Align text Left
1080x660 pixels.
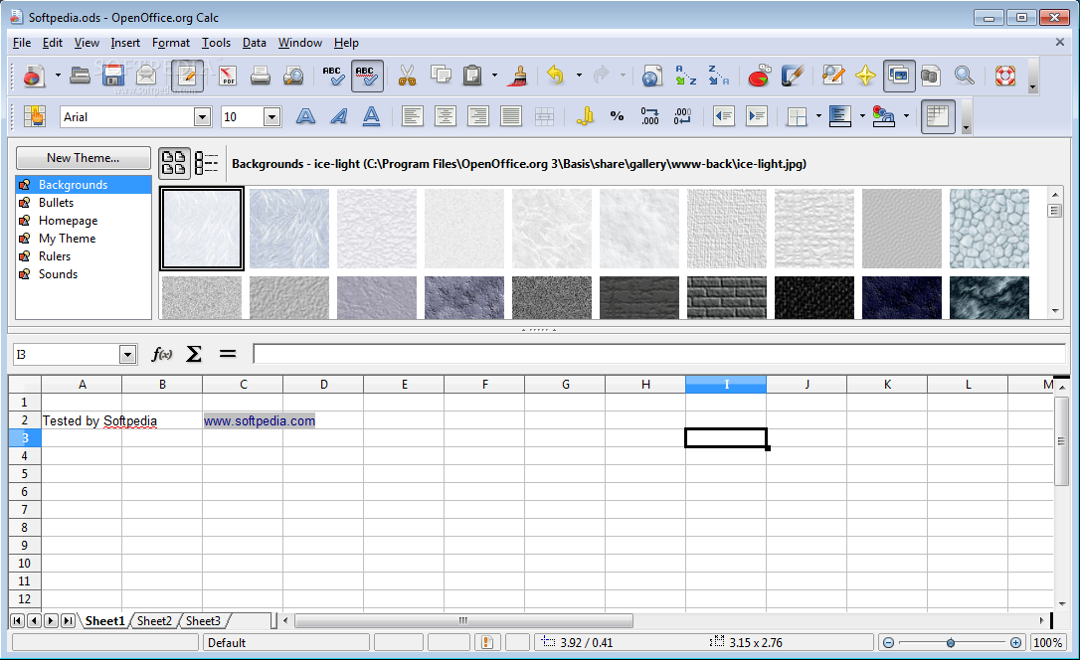click(412, 116)
